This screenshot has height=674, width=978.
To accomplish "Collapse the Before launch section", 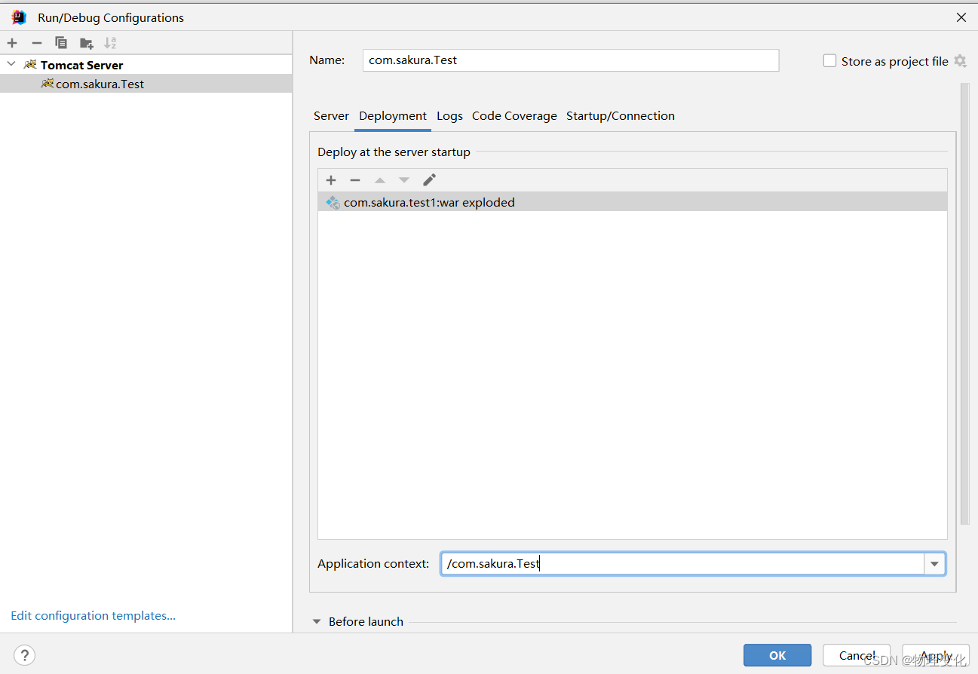I will click(316, 621).
